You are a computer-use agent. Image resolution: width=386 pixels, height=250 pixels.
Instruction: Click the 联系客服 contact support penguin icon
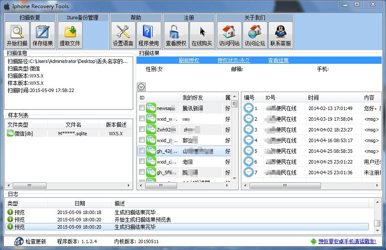tap(281, 32)
